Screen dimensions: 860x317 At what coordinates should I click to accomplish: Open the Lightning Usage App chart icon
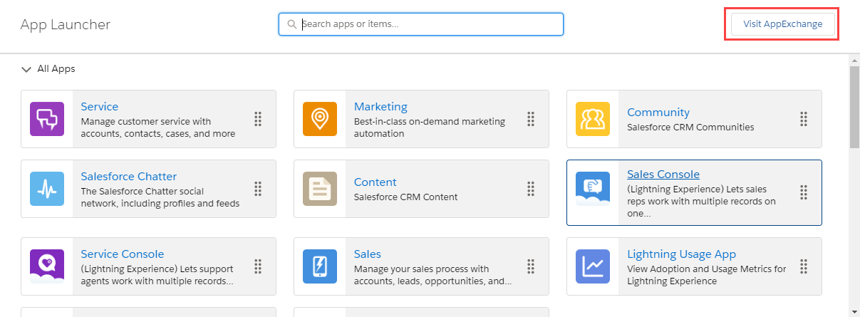coord(593,266)
